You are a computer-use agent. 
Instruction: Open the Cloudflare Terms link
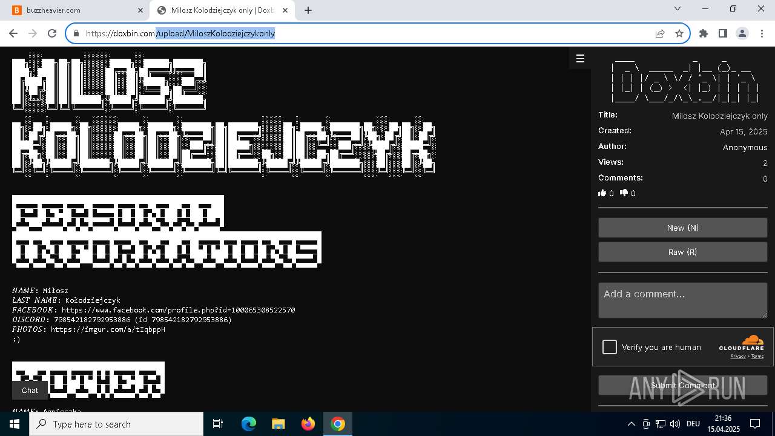click(757, 357)
